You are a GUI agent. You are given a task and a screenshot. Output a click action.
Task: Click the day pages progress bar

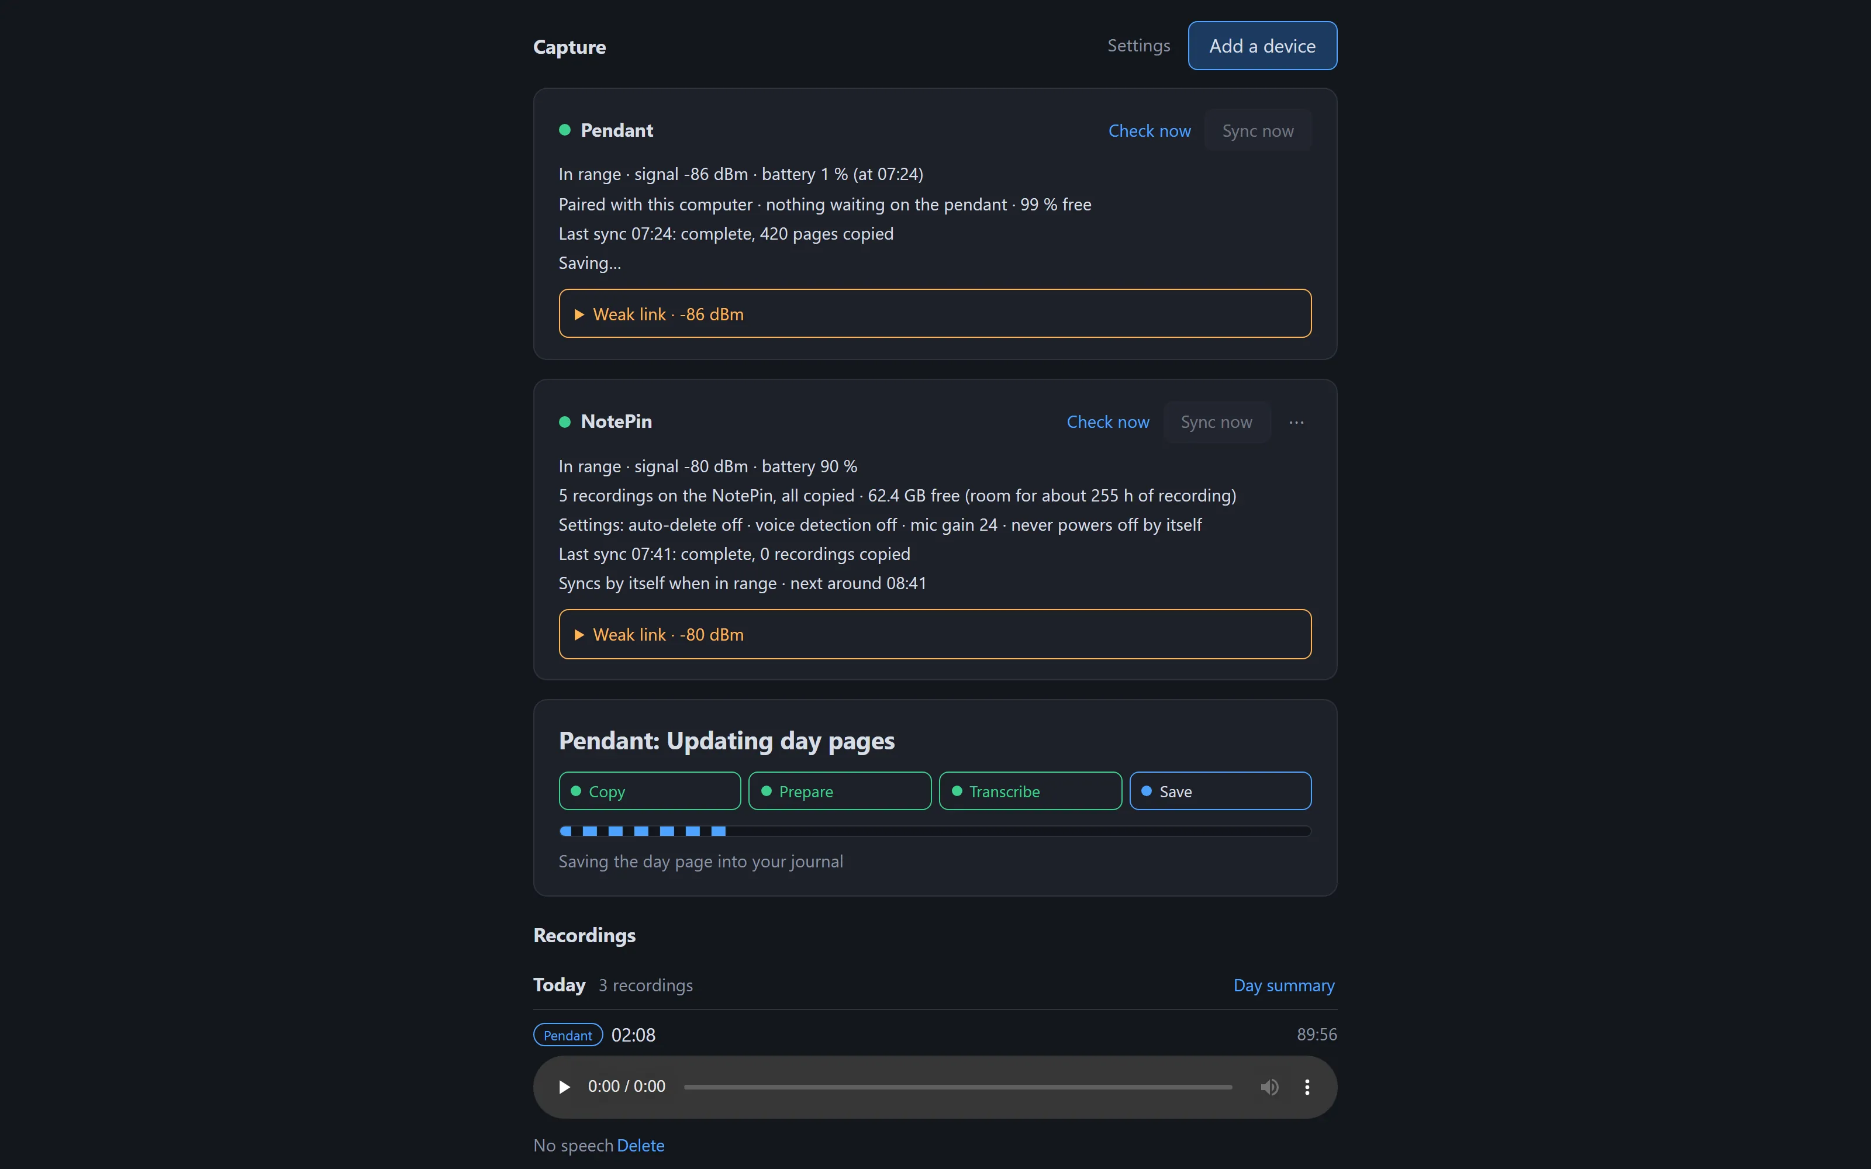[935, 831]
